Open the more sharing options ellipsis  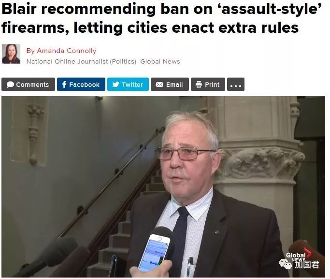pyautogui.click(x=236, y=84)
